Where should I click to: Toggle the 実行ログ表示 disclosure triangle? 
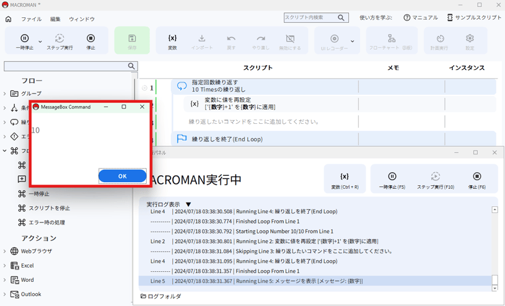pos(188,204)
